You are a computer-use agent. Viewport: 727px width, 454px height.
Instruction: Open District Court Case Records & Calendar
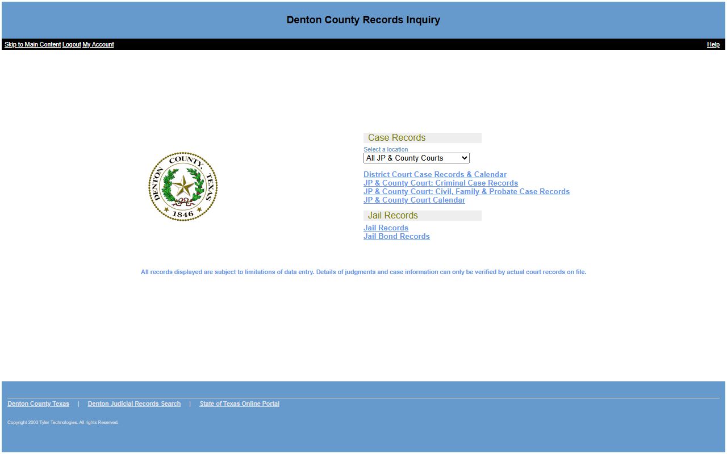435,175
